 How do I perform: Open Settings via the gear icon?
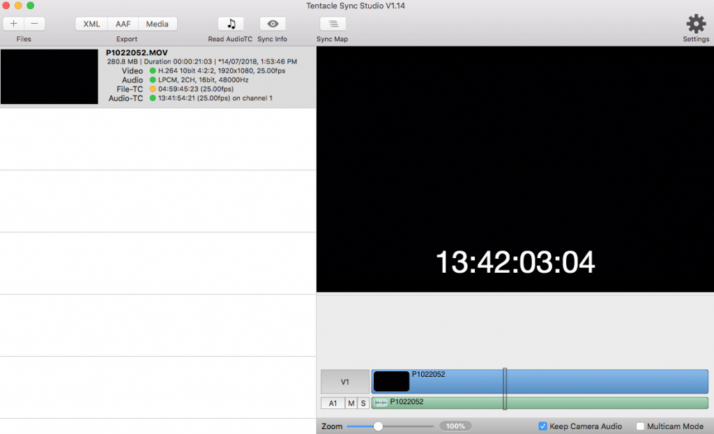[696, 24]
